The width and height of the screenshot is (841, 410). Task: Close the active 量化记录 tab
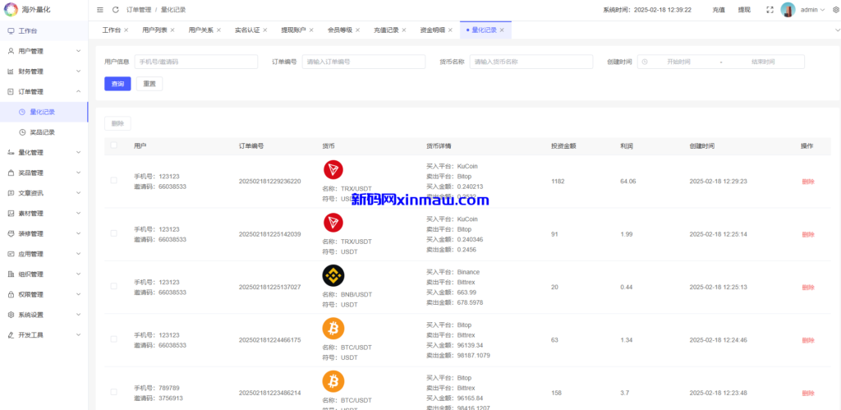tap(502, 30)
